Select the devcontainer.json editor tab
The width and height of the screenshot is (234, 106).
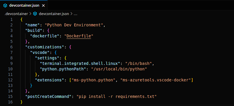[x=24, y=5]
